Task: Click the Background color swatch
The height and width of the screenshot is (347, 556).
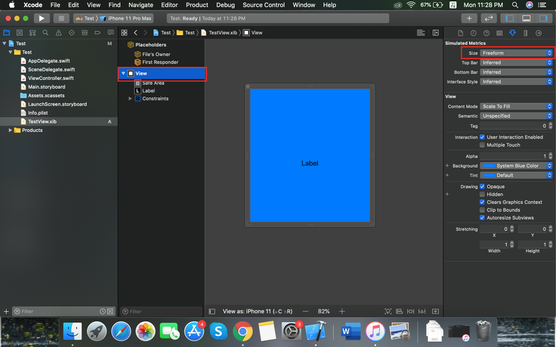Action: (x=489, y=165)
